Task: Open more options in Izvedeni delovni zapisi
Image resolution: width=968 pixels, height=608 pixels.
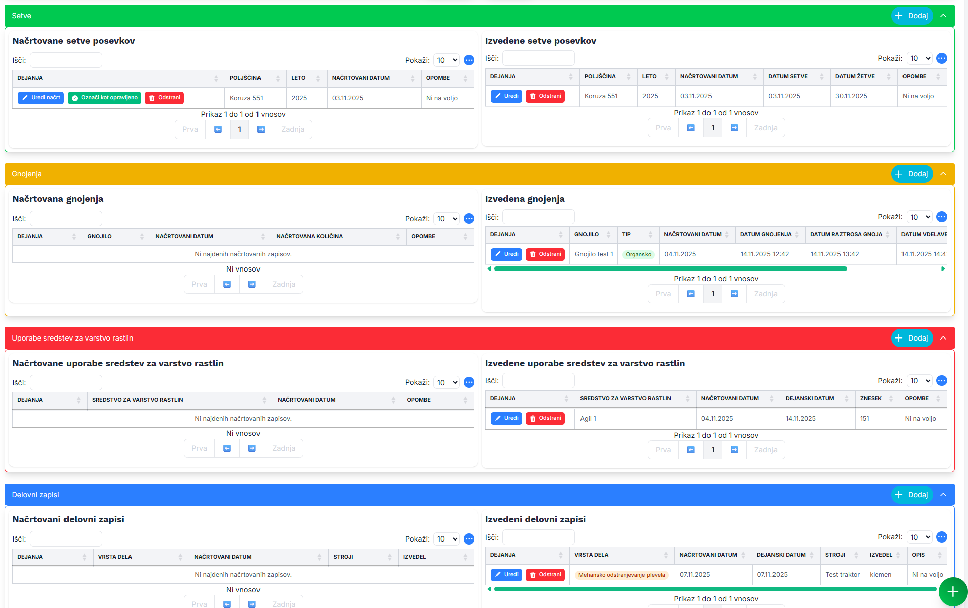Action: [x=941, y=537]
